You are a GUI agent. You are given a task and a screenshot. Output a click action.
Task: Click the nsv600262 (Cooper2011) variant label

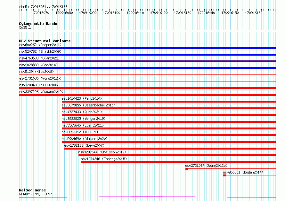(x=40, y=45)
